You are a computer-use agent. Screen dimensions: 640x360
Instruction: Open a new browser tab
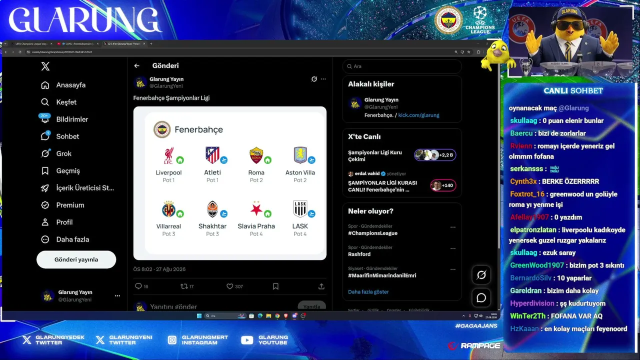151,44
